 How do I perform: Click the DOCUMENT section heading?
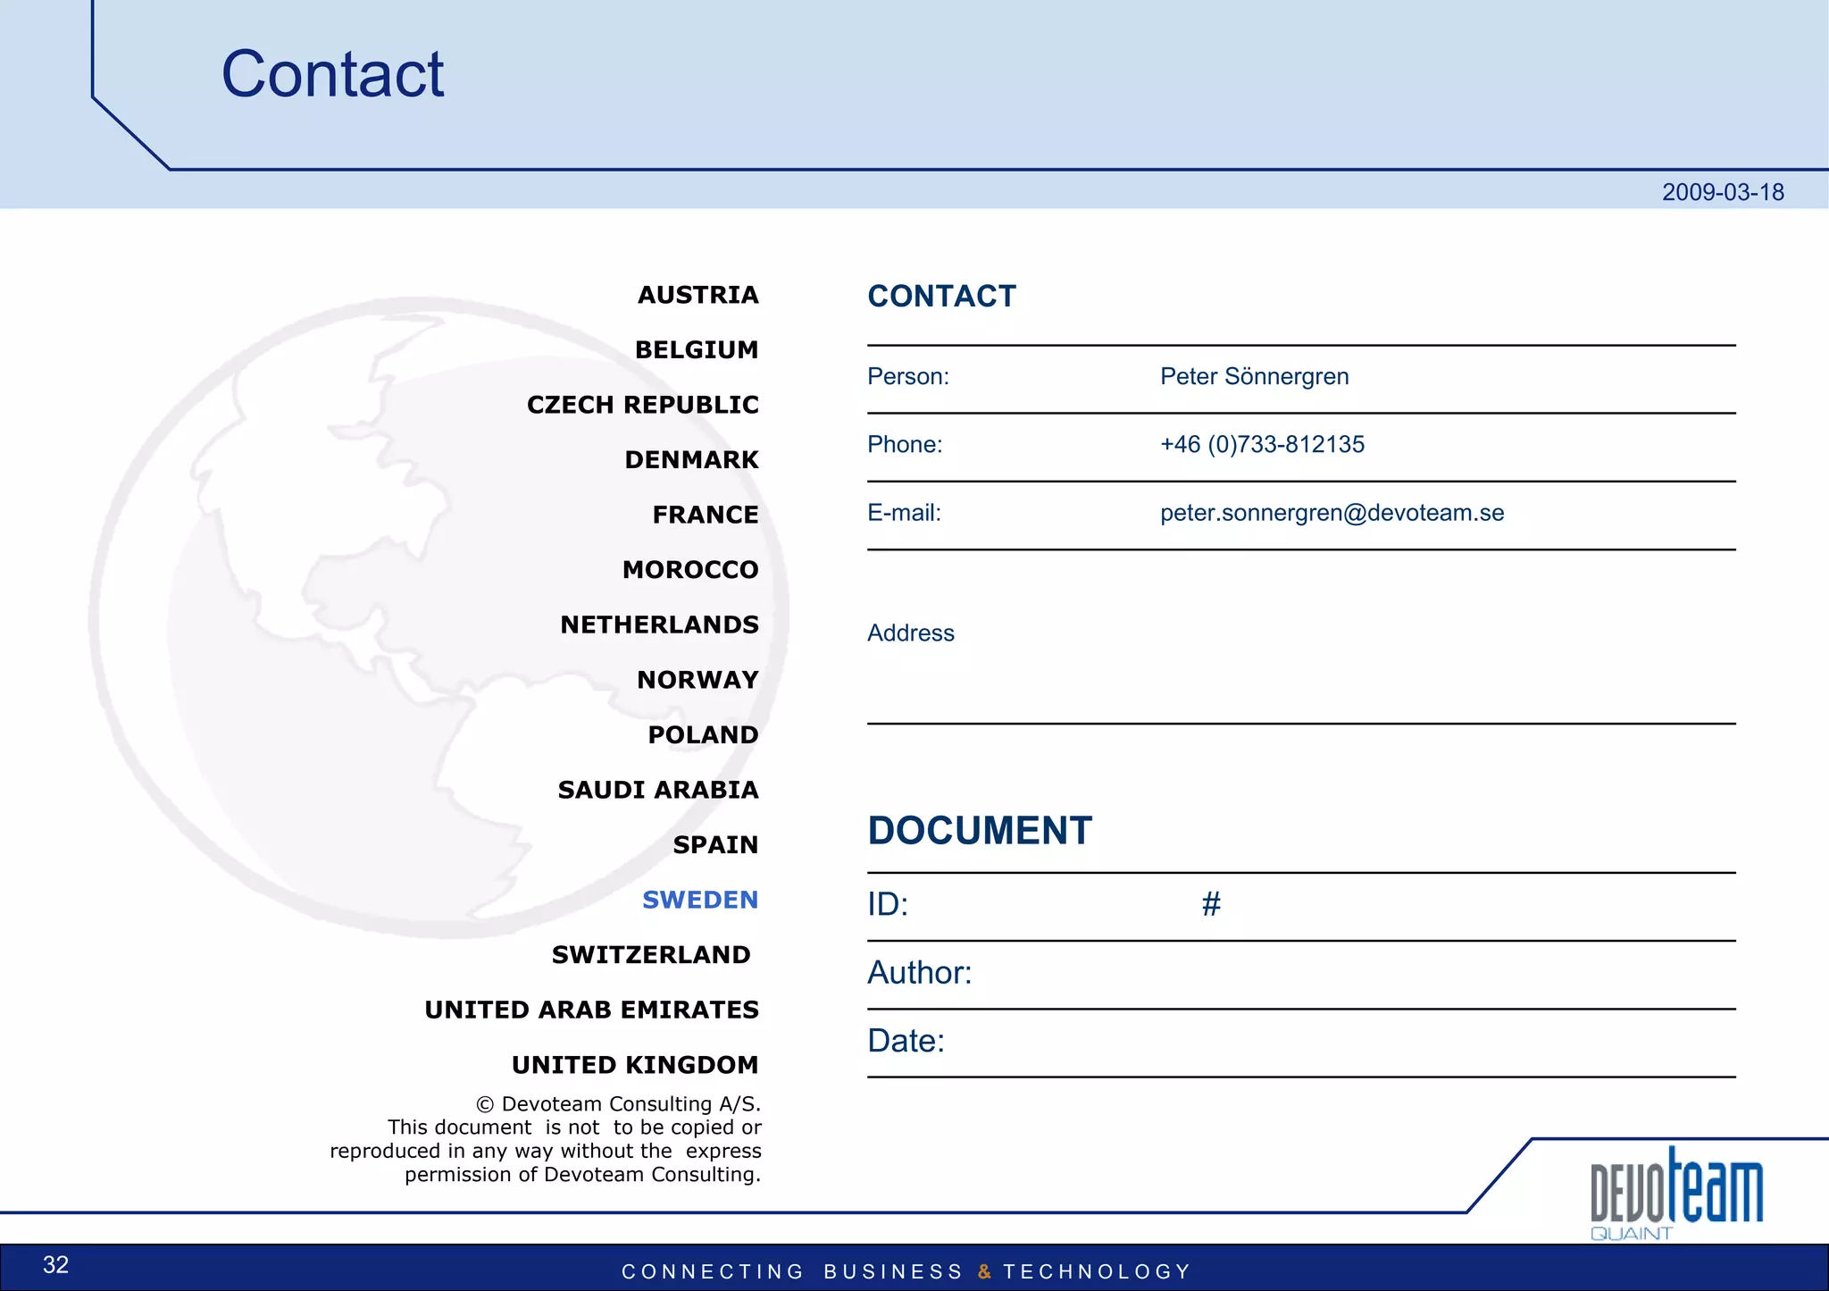(979, 831)
